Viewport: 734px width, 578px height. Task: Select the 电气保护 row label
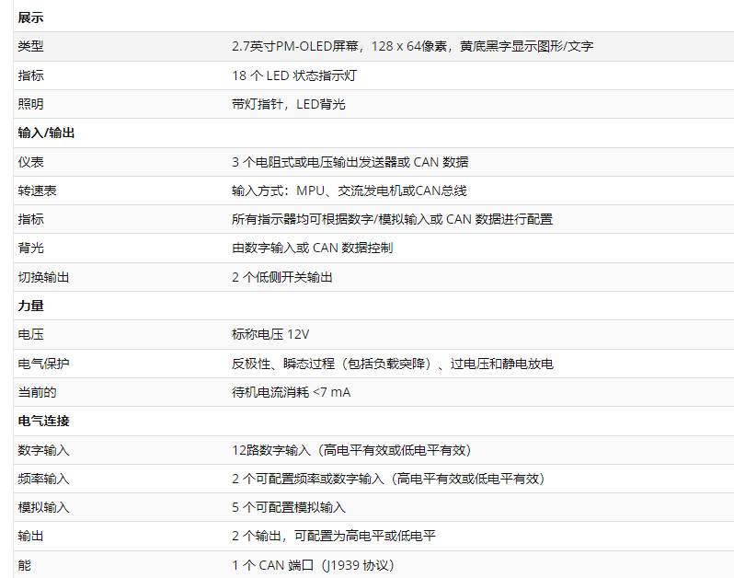pos(44,364)
